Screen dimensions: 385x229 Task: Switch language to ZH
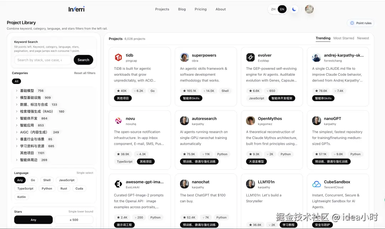[x=273, y=9]
